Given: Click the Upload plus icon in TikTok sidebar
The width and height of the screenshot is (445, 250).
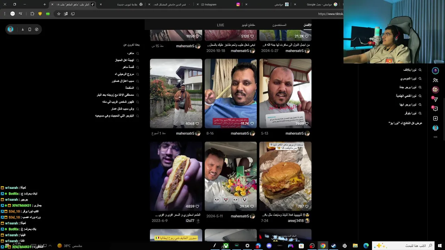Looking at the screenshot, I should (435, 119).
